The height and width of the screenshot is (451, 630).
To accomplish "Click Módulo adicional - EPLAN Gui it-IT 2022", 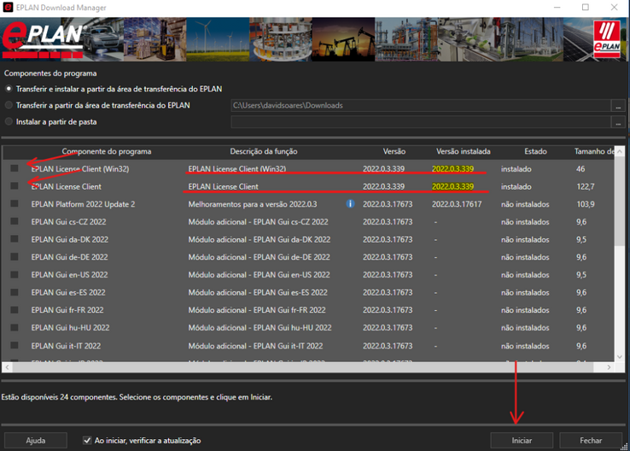I will 255,346.
